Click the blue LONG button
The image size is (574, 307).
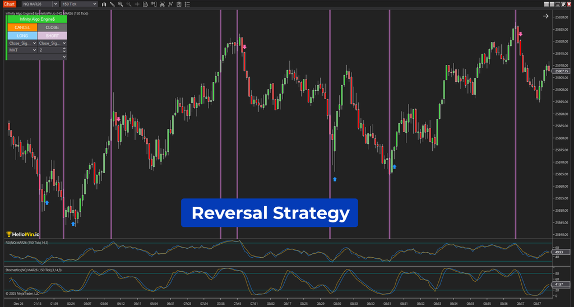[22, 36]
